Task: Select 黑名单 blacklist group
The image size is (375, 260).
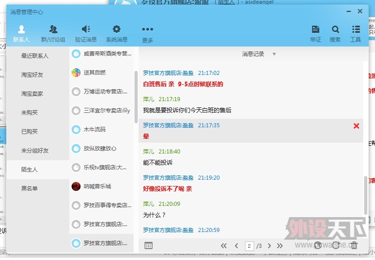Action: (x=38, y=189)
